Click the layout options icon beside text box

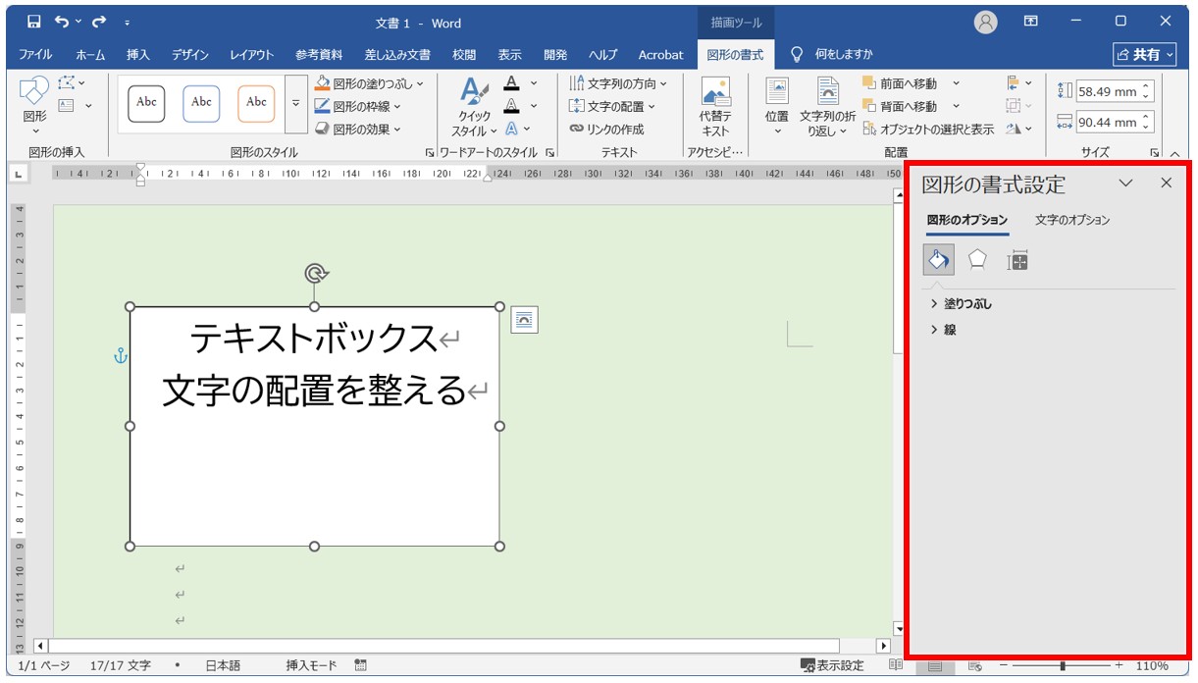(525, 320)
